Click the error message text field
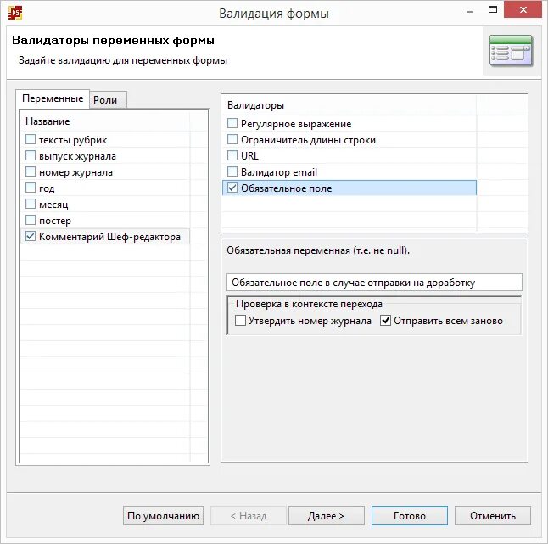The width and height of the screenshot is (548, 544). [374, 282]
